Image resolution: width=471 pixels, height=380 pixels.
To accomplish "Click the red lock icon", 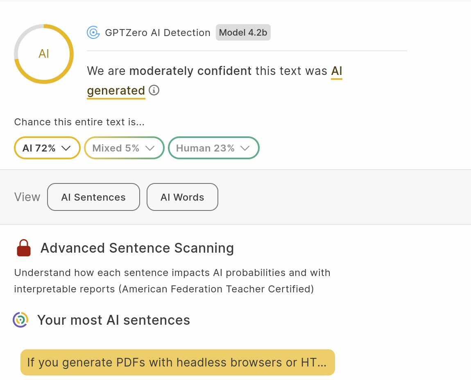I will 24,248.
